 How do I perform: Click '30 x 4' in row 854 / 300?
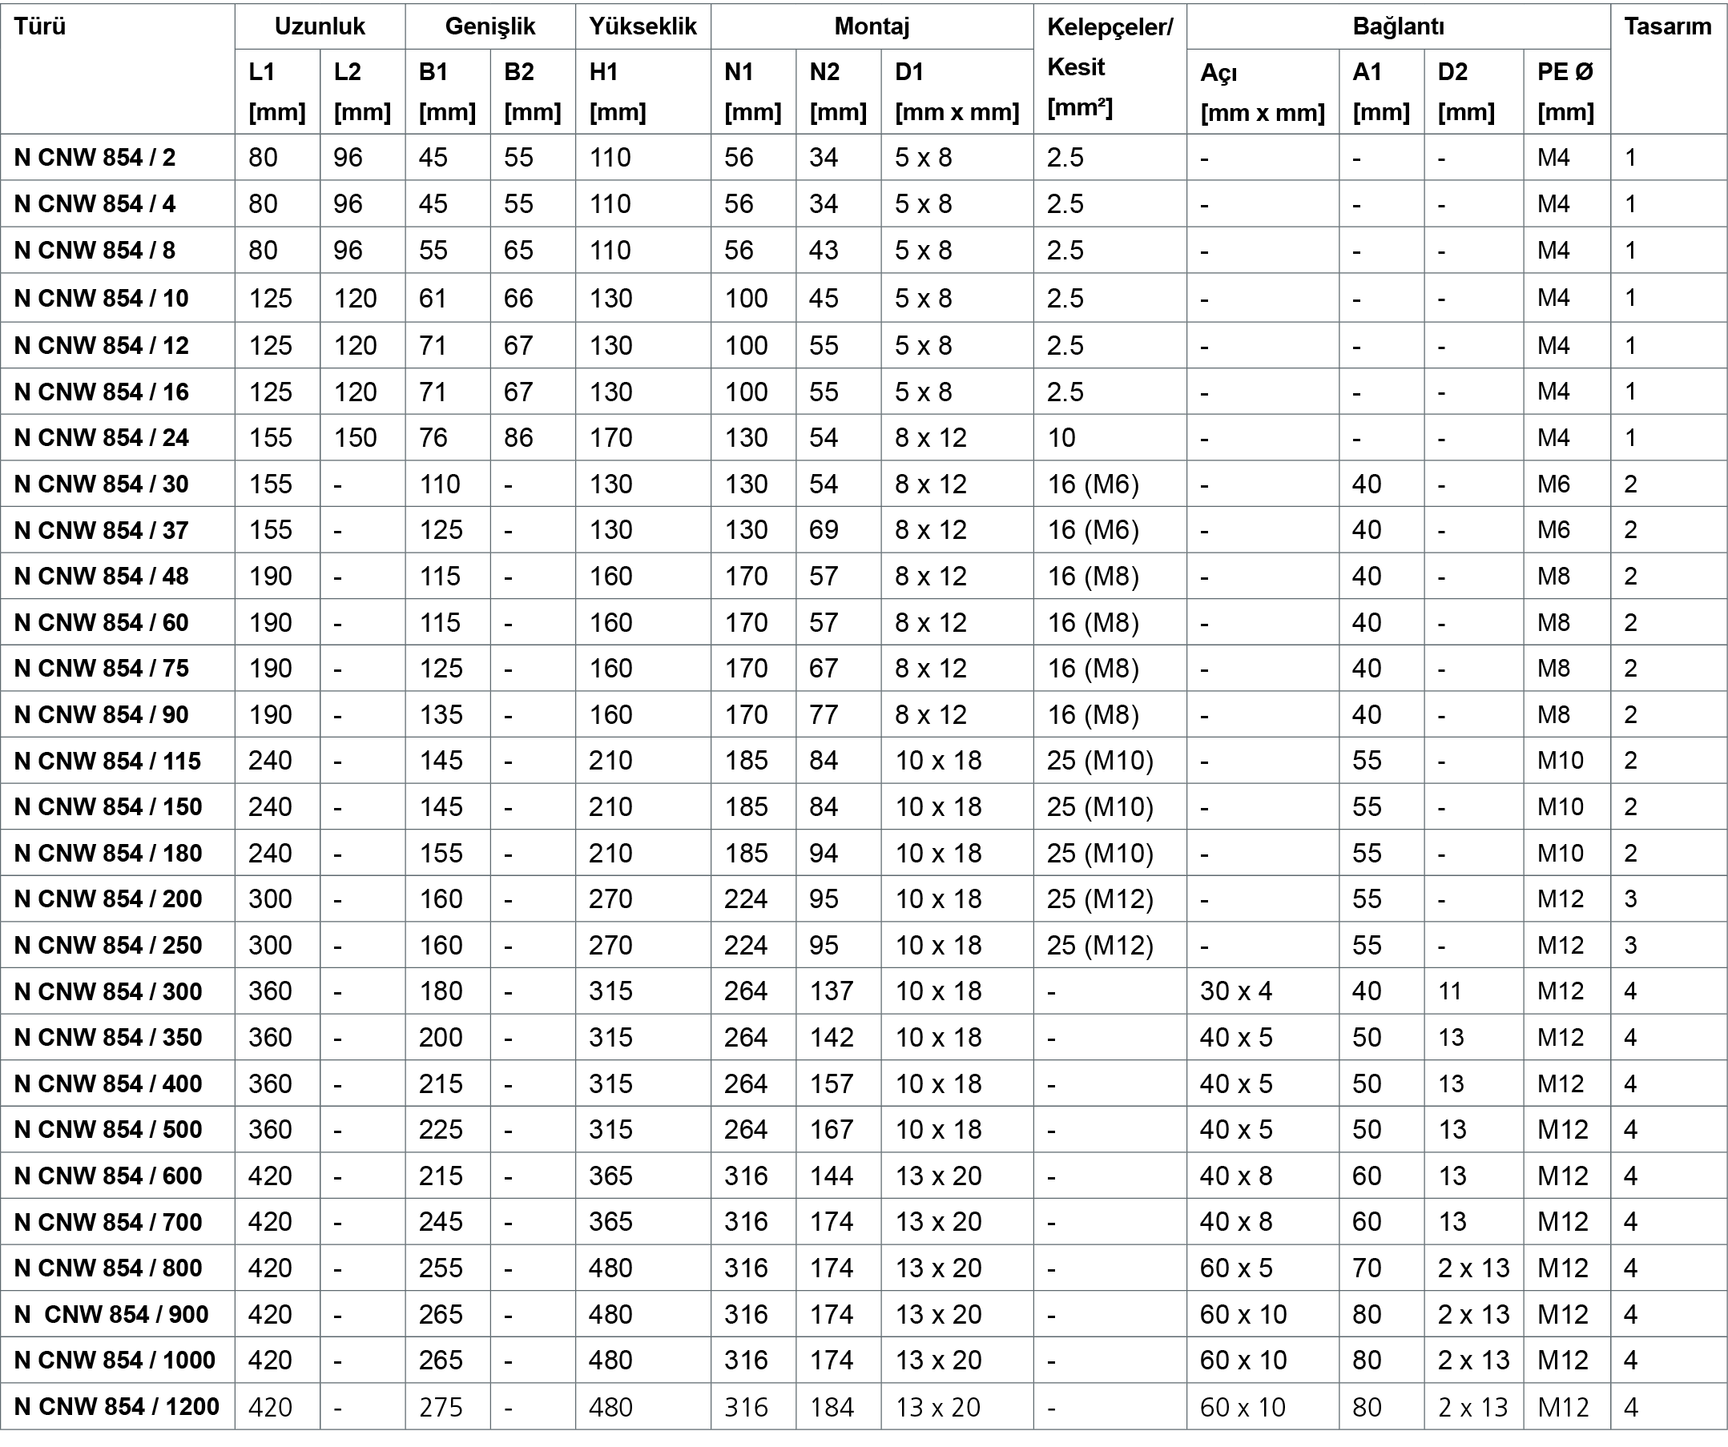pyautogui.click(x=1236, y=991)
